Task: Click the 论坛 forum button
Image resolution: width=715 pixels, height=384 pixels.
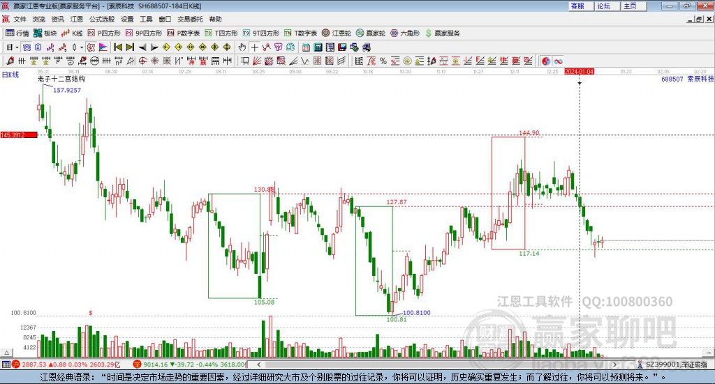Action: click(608, 6)
